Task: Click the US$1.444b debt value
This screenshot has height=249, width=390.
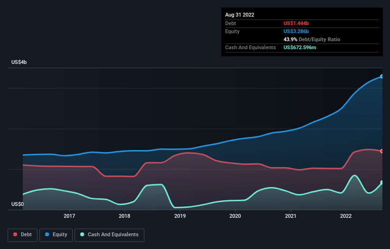Action: click(296, 23)
